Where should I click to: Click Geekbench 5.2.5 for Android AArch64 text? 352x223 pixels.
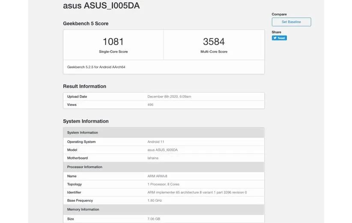[96, 67]
